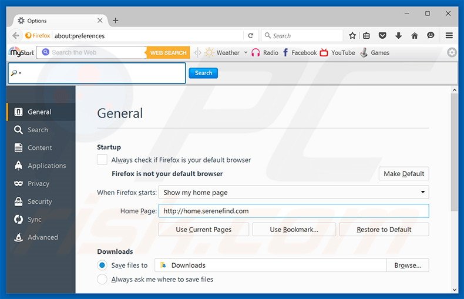The width and height of the screenshot is (464, 299).
Task: Go to home page icon
Action: [x=415, y=36]
